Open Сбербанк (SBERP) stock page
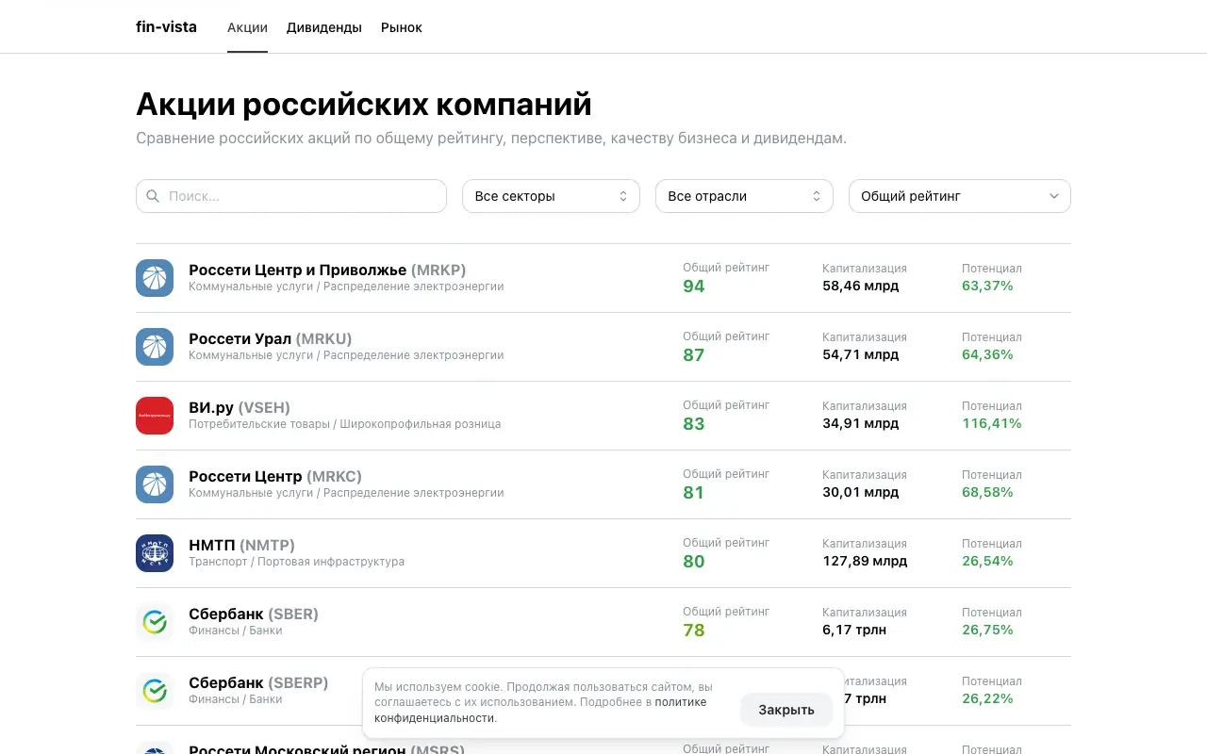Screen dimensions: 1207x754 258,682
